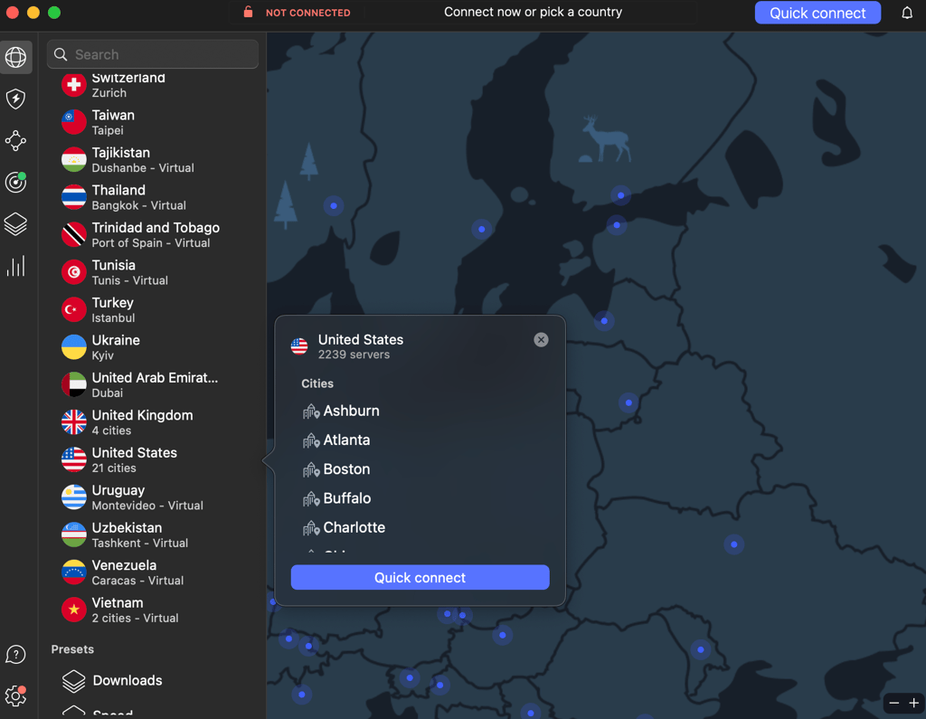Image resolution: width=926 pixels, height=719 pixels.
Task: Click the NOT CONNECTED status label
Action: (307, 13)
